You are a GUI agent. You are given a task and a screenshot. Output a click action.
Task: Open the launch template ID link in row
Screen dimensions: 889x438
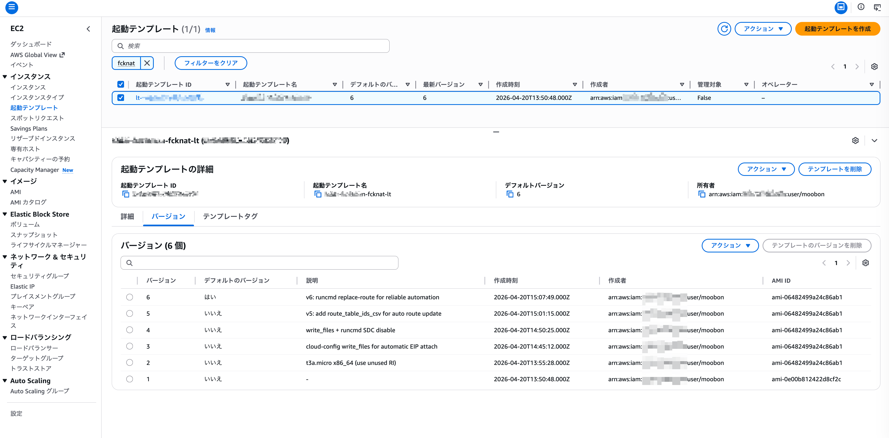point(170,98)
